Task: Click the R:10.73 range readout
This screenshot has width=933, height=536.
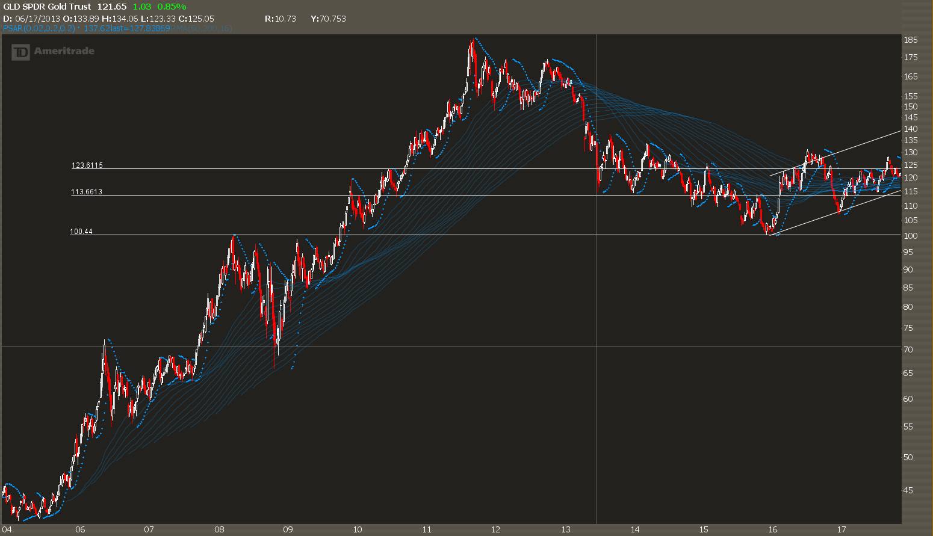Action: tap(281, 19)
